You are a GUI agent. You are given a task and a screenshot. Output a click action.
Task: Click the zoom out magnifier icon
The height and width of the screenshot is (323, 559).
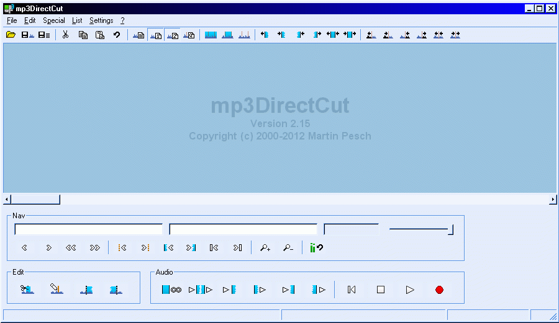(x=288, y=247)
